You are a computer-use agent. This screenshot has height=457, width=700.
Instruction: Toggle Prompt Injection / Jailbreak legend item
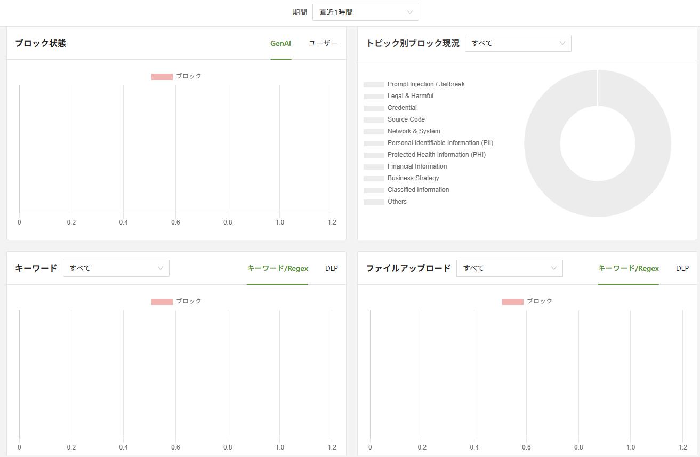click(x=425, y=84)
